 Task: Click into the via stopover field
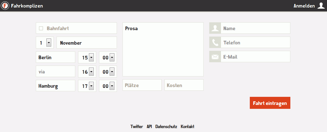coord(55,71)
